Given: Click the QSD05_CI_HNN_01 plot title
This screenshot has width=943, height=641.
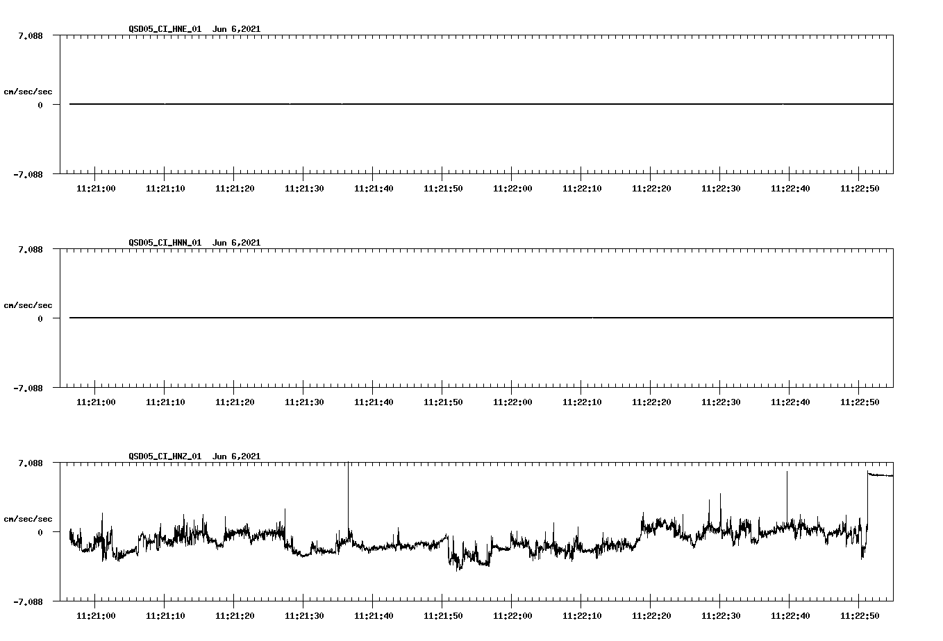Looking at the screenshot, I should tap(165, 243).
